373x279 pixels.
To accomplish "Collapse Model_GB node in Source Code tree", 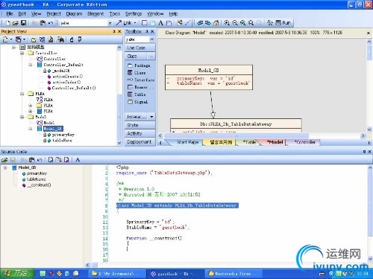I will tap(5, 167).
